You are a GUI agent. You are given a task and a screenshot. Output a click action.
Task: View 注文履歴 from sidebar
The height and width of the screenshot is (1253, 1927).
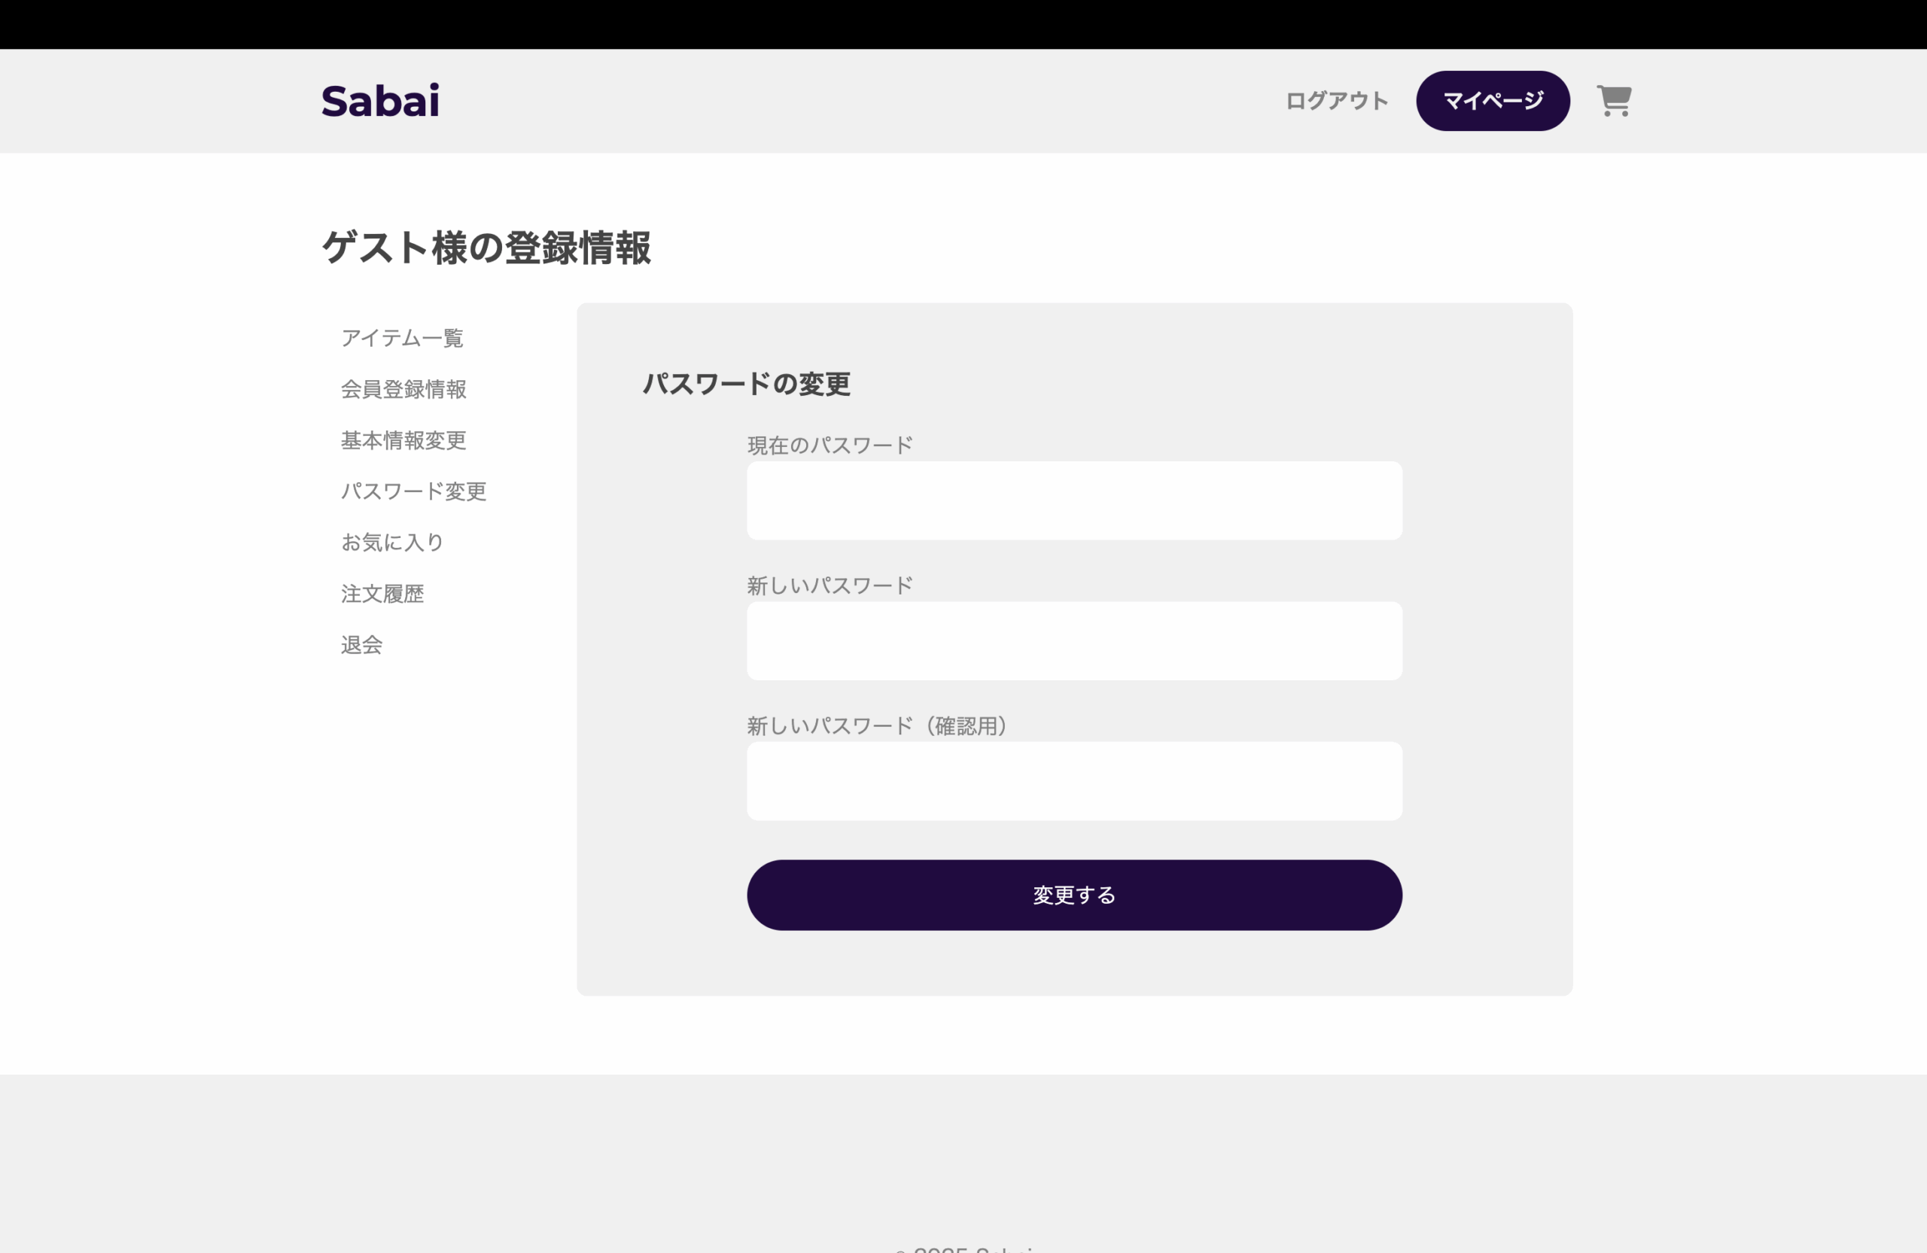[382, 593]
